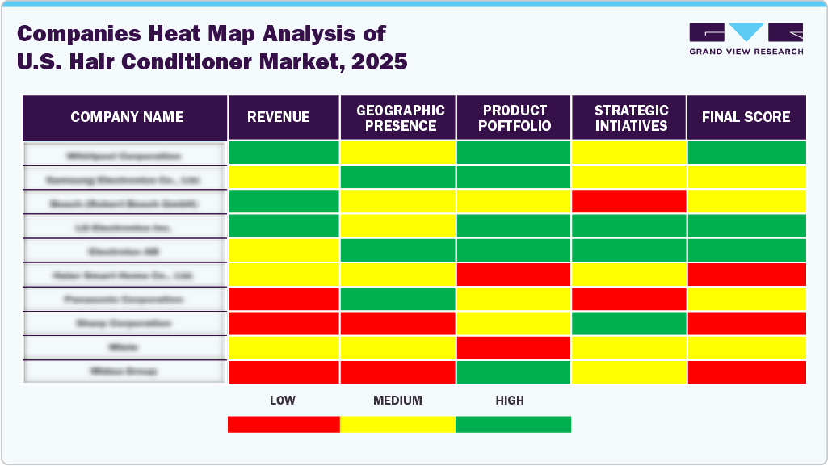The width and height of the screenshot is (828, 466).
Task: Pick the yellow legend swatch under MEDIUM
Action: tap(397, 424)
